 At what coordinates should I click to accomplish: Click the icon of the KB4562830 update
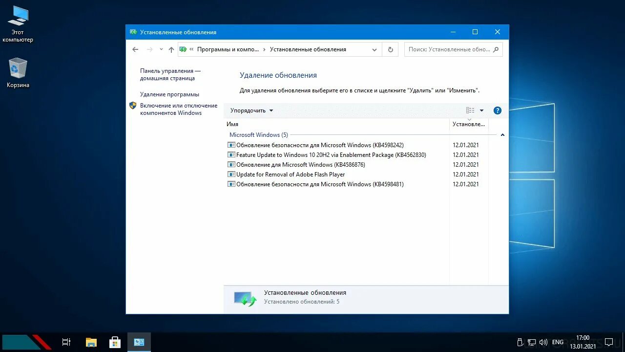pyautogui.click(x=231, y=155)
